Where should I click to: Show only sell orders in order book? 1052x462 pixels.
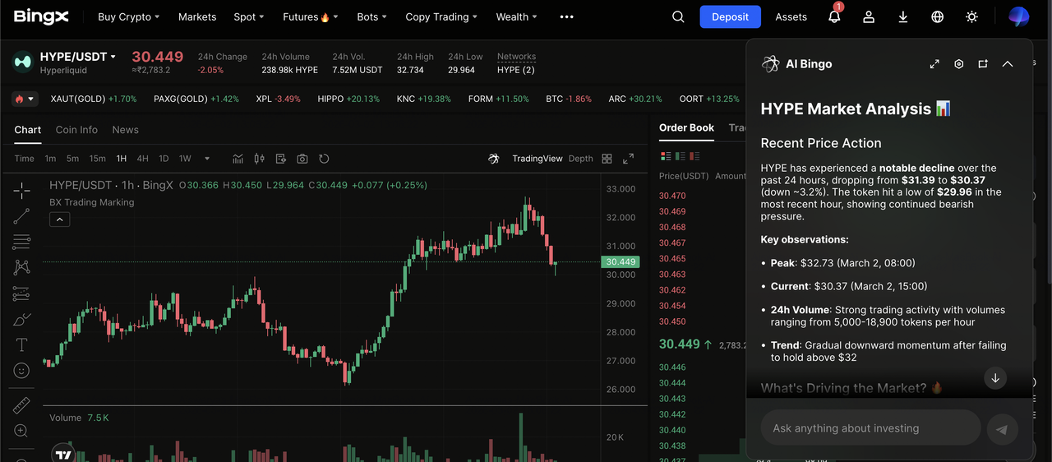point(695,156)
